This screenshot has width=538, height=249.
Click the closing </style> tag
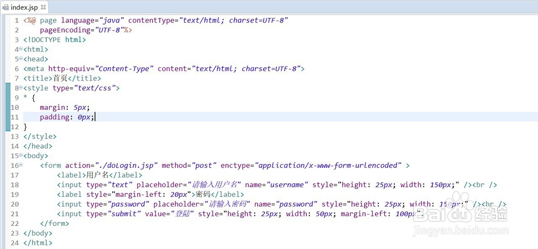point(40,136)
